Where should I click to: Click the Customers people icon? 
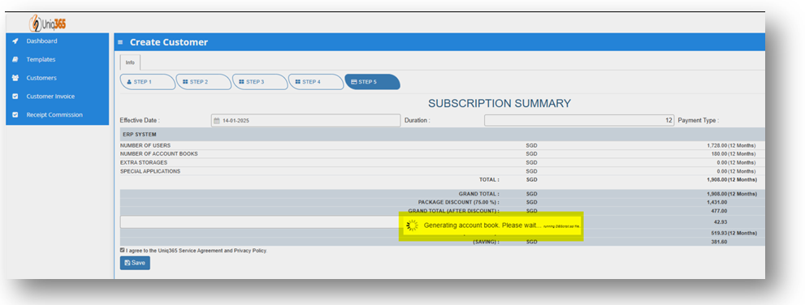[15, 78]
